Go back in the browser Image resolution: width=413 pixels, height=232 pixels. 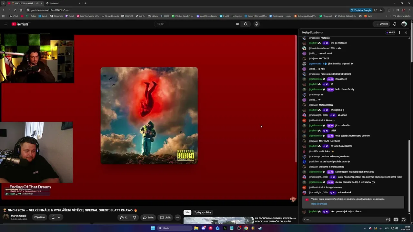(x=4, y=10)
